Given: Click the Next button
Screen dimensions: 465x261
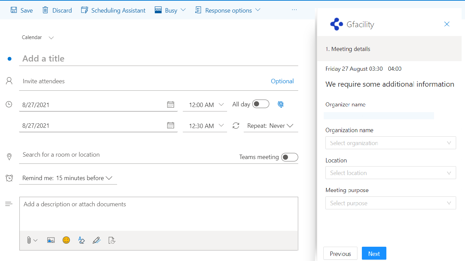Looking at the screenshot, I should (374, 254).
